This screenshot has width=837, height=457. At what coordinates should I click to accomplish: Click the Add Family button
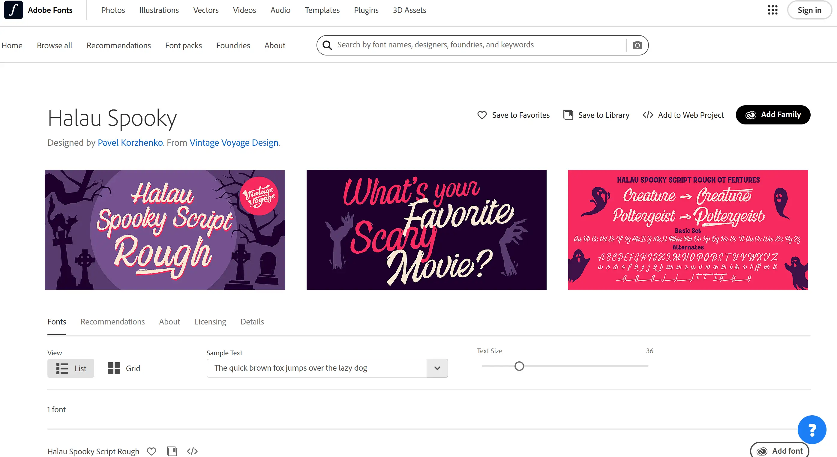tap(773, 115)
